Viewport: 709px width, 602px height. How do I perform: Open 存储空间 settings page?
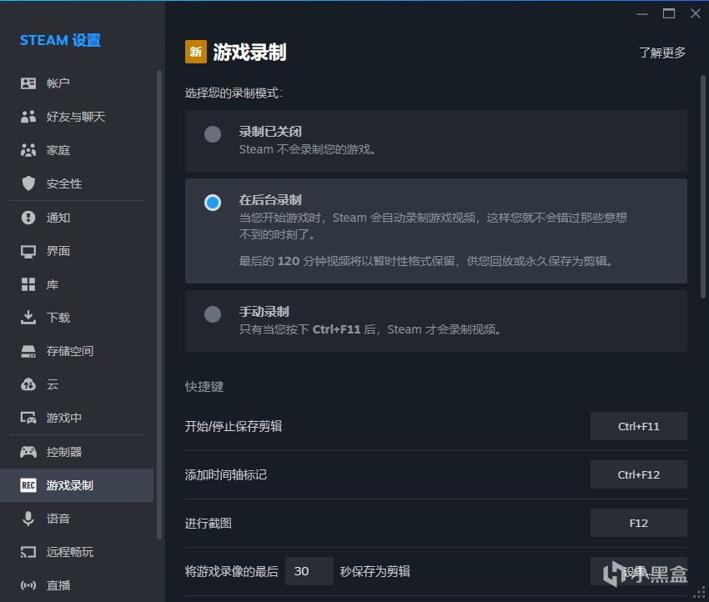coord(77,351)
